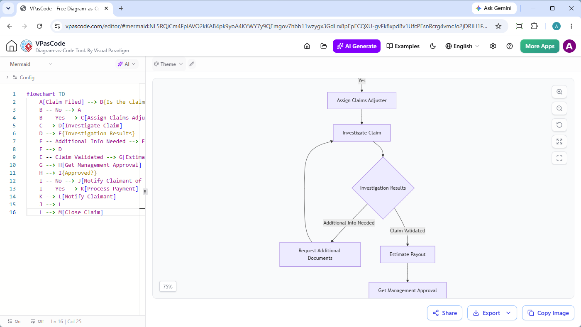581x327 pixels.
Task: Open the purple user avatar A
Action: pos(569,46)
